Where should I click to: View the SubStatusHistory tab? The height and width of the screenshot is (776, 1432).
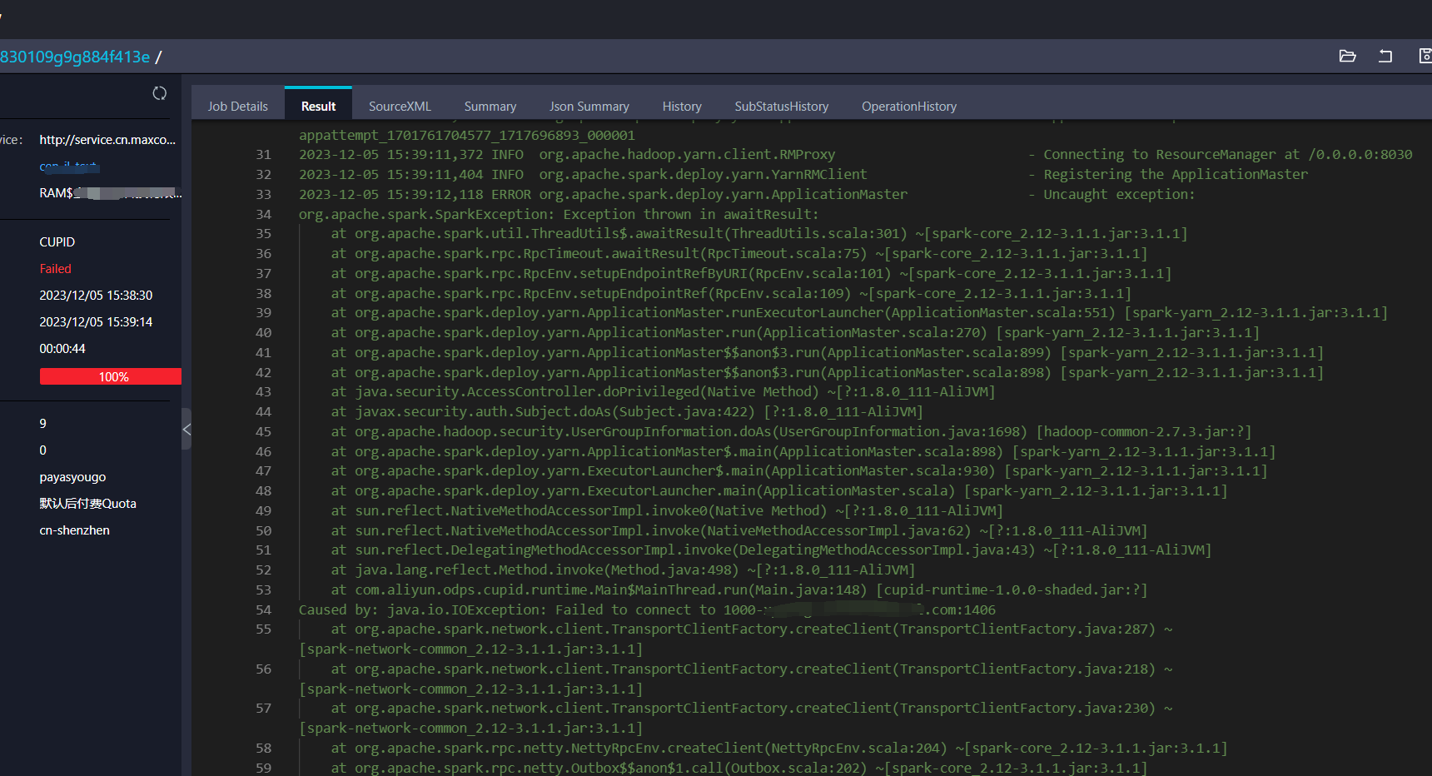coord(781,107)
